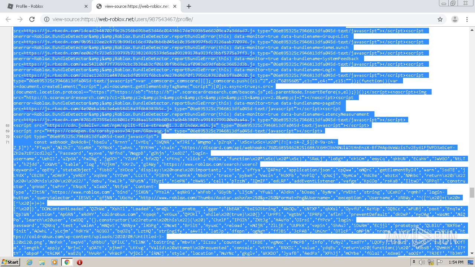Open the 9b95122ee2c8719b99d1 js.rbxcdn.com script link

coord(139,42)
